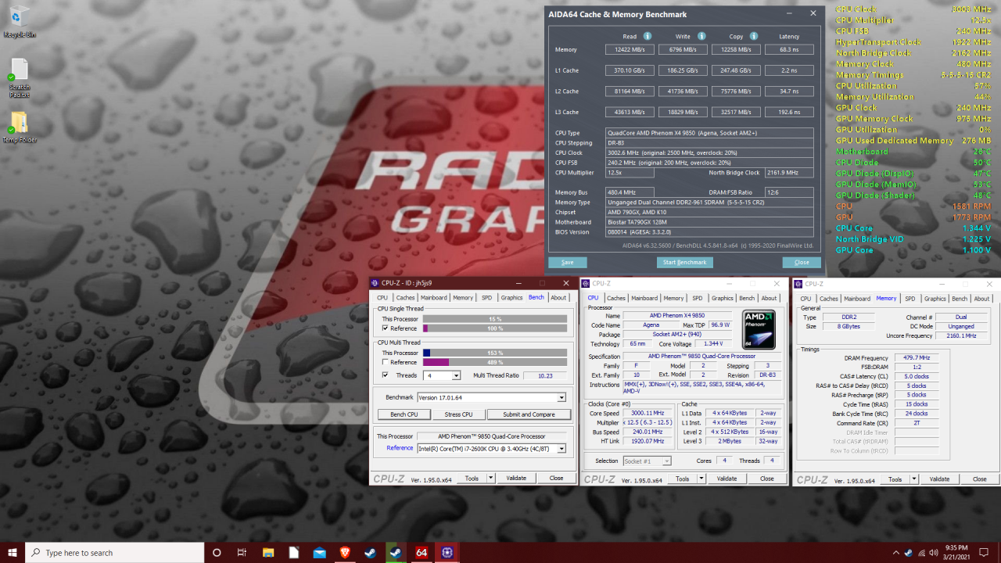This screenshot has width=1001, height=563.
Task: Click the info icon beside Write column
Action: (701, 36)
